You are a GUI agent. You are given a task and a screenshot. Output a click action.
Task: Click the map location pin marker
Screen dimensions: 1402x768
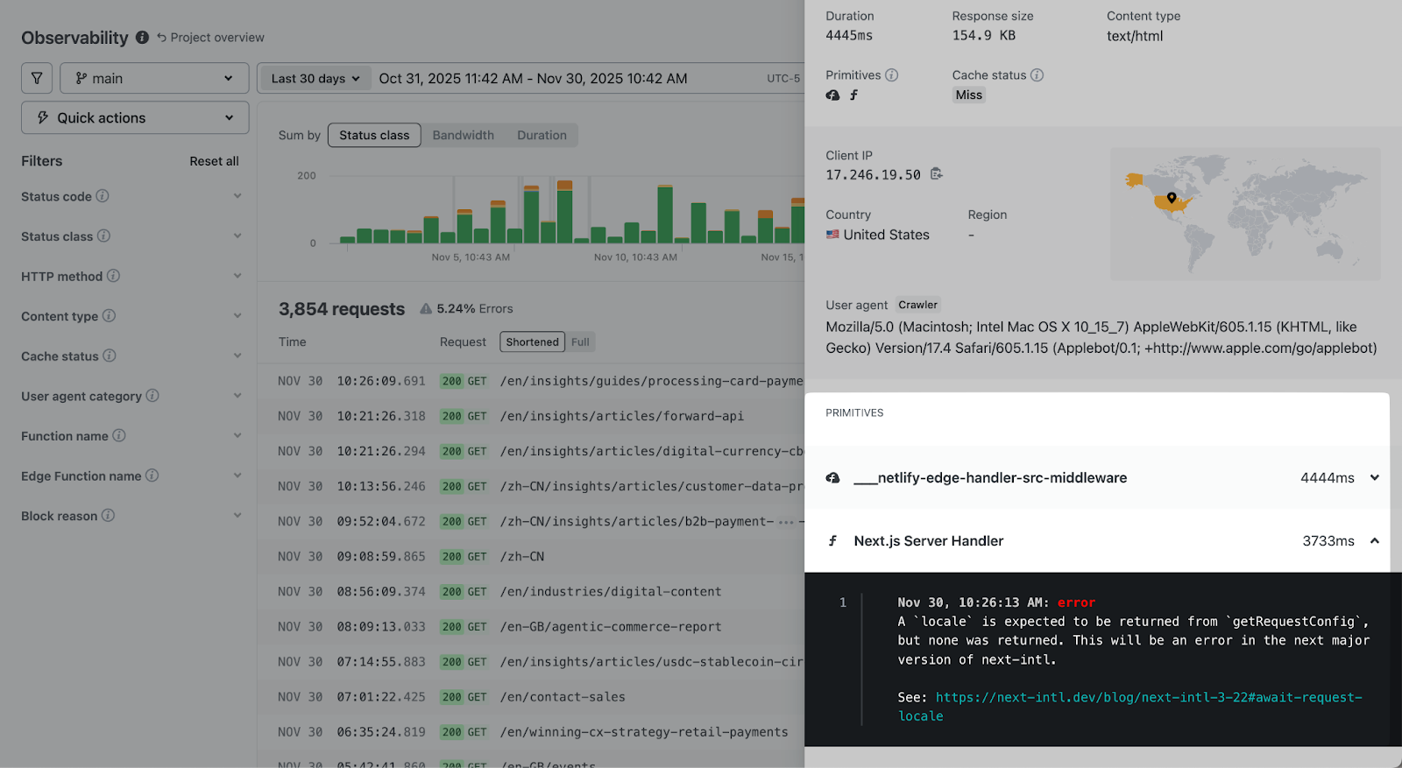click(1172, 198)
